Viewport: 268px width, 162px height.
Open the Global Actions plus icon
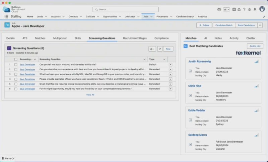pos(234,9)
